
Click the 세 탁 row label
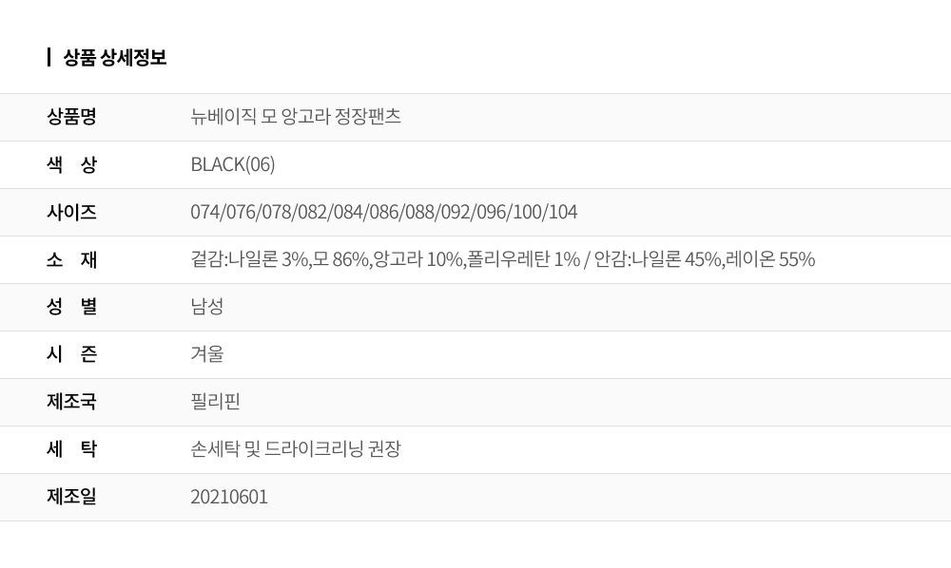[x=71, y=449]
